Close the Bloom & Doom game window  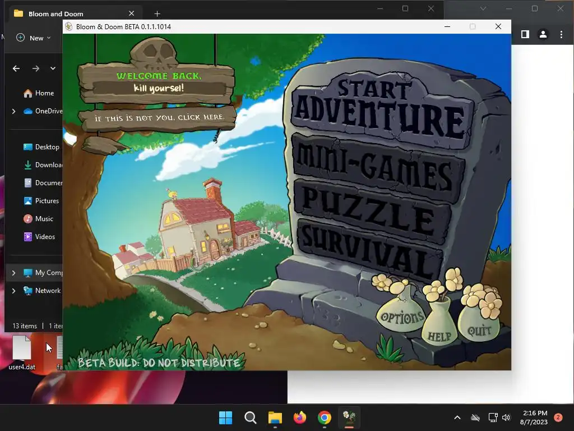(x=498, y=26)
